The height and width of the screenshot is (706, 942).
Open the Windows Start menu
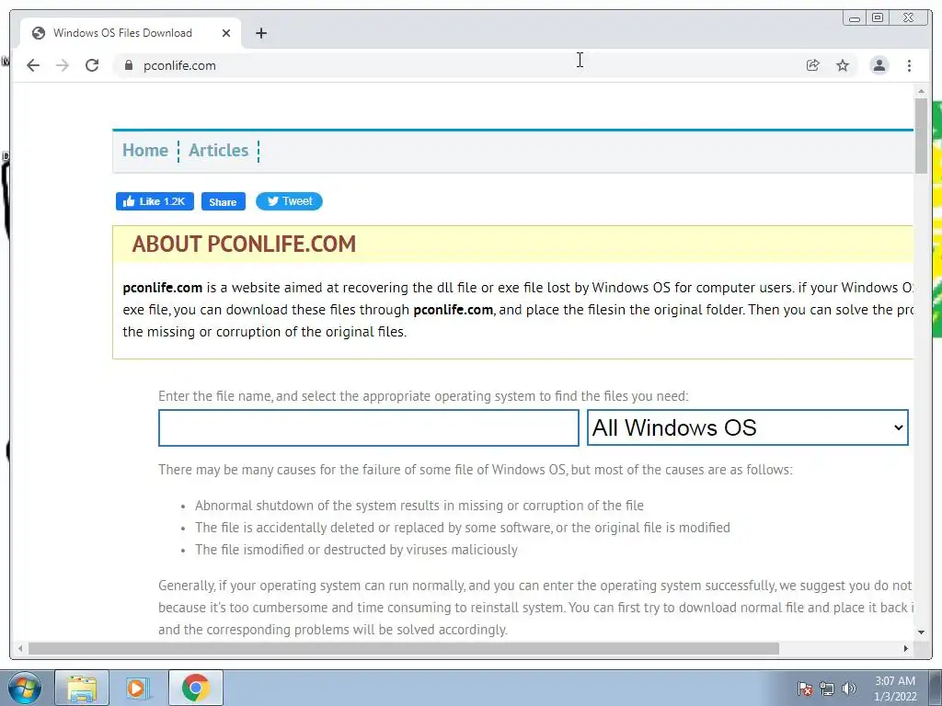[x=24, y=688]
